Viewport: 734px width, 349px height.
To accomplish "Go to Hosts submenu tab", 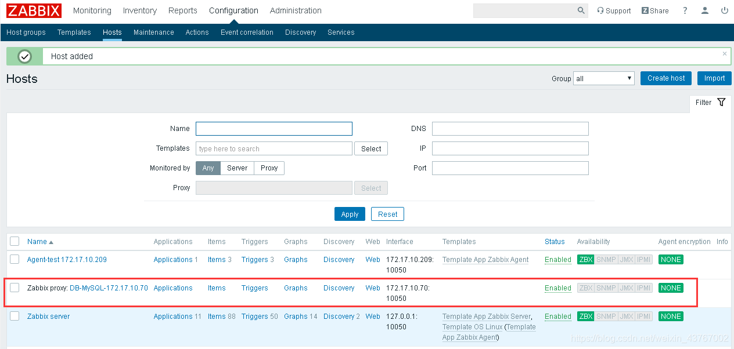I will click(112, 32).
